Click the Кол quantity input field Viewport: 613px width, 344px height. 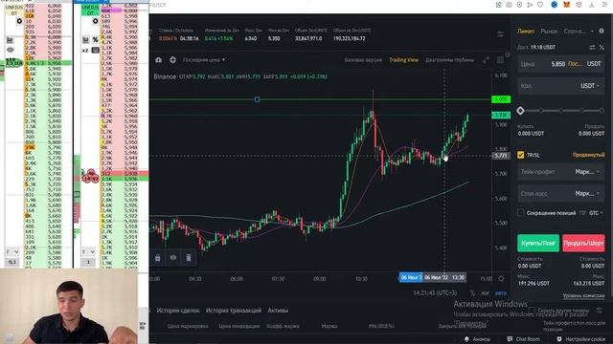click(x=560, y=86)
